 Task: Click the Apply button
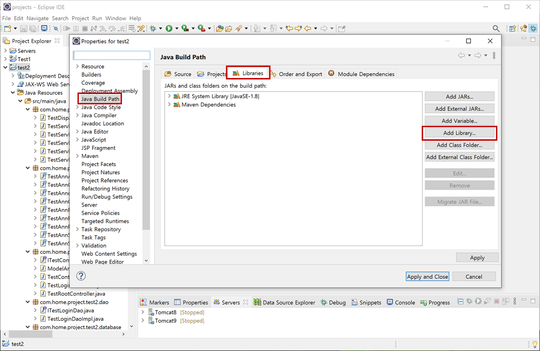tap(477, 258)
